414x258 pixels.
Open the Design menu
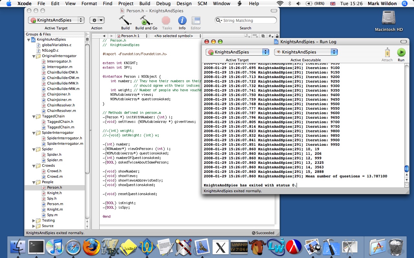click(x=184, y=4)
